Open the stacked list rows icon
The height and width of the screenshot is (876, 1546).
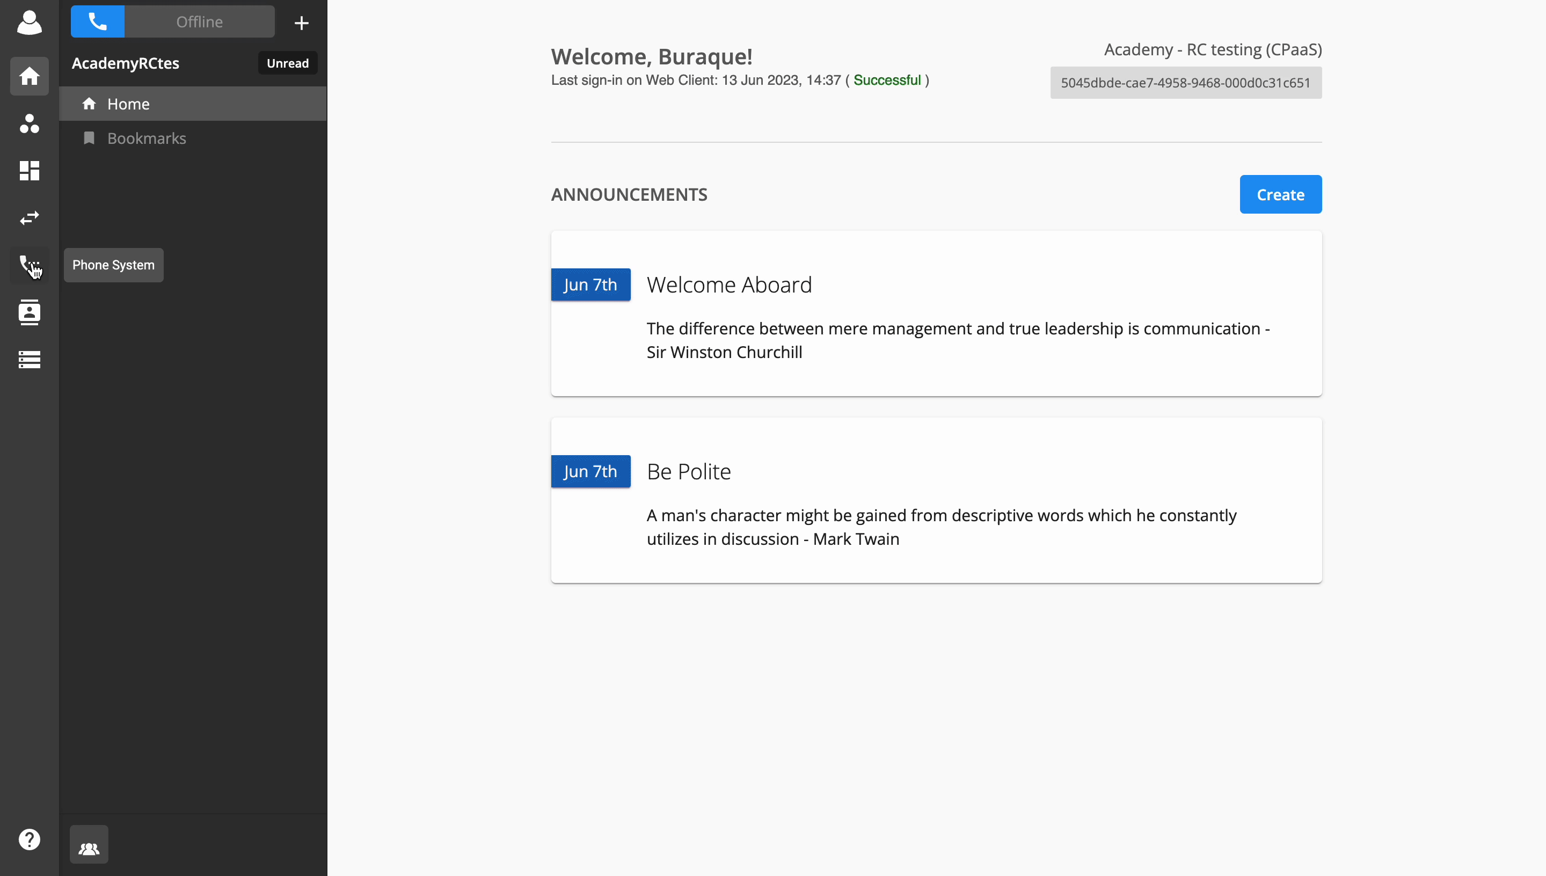[29, 359]
